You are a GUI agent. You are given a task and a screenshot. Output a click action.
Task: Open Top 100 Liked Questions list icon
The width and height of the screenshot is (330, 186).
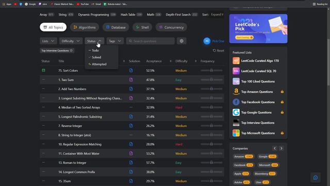tap(236, 82)
